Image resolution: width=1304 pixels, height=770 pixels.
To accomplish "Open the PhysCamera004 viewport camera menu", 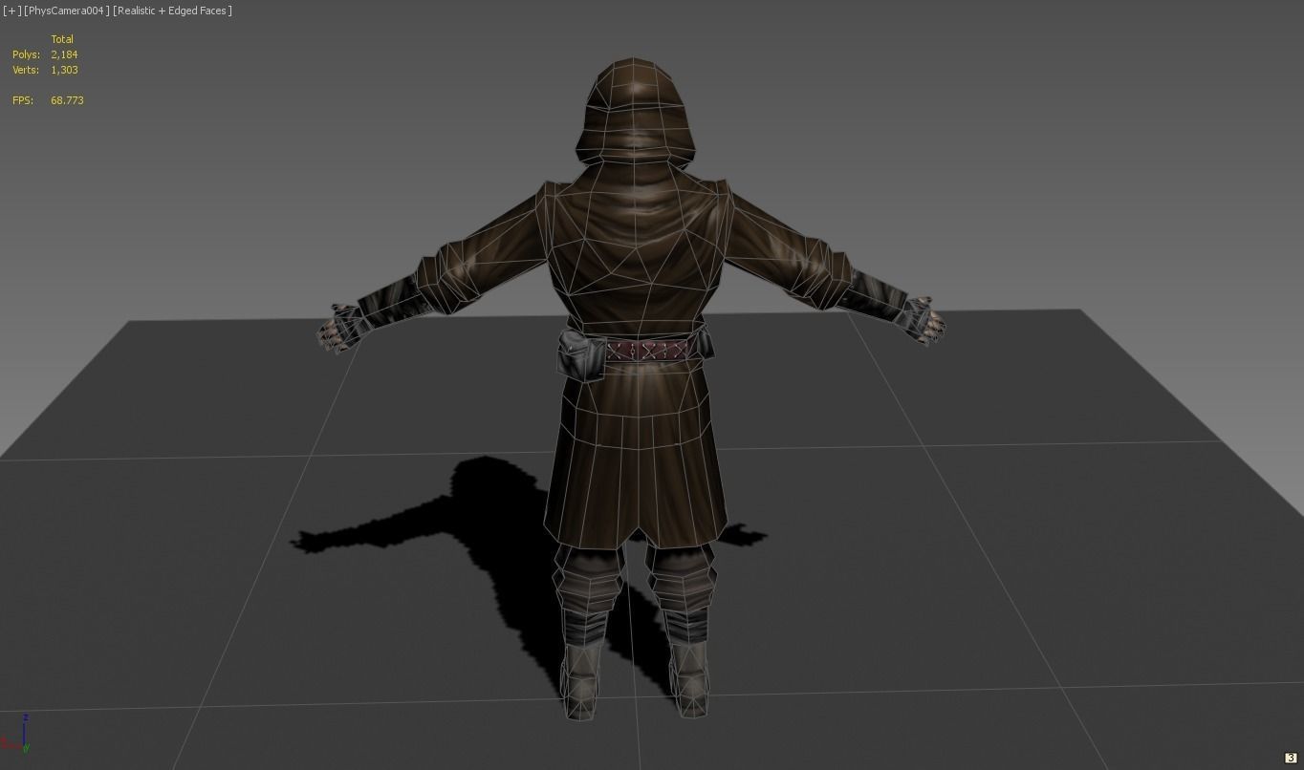I will (x=67, y=11).
